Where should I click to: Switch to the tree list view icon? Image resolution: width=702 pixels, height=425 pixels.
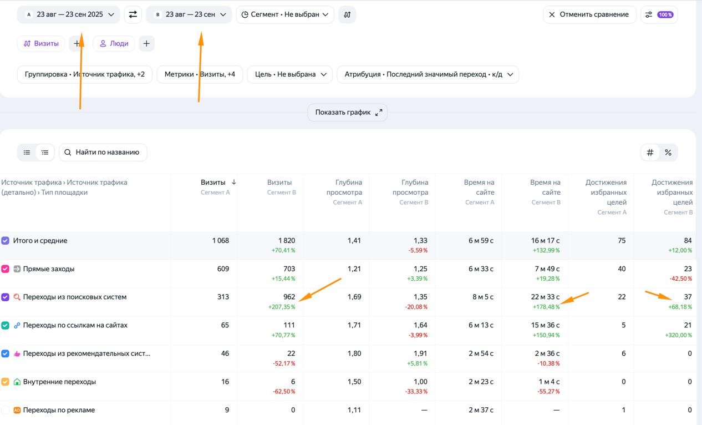point(45,152)
